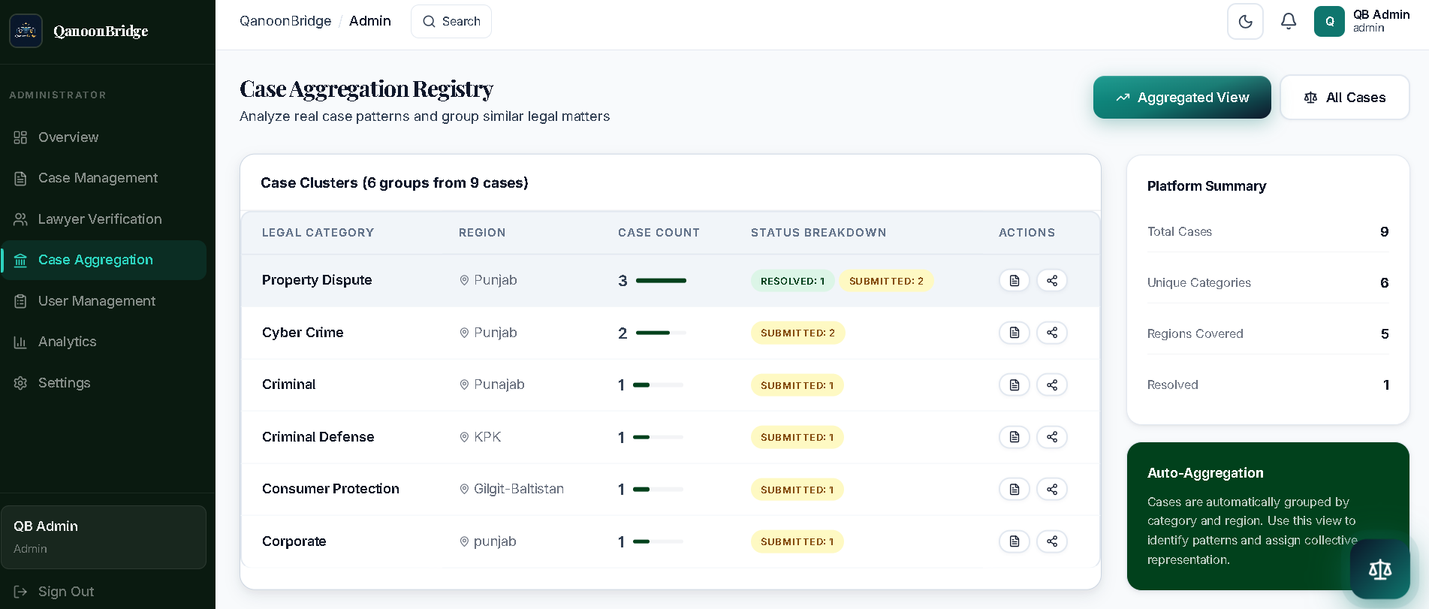Click the Auto-Aggregation info card heading
Image resolution: width=1429 pixels, height=609 pixels.
1205,473
